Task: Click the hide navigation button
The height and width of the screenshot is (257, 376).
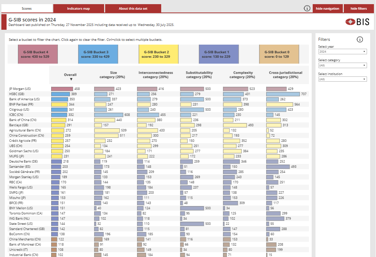Action: 327,8
